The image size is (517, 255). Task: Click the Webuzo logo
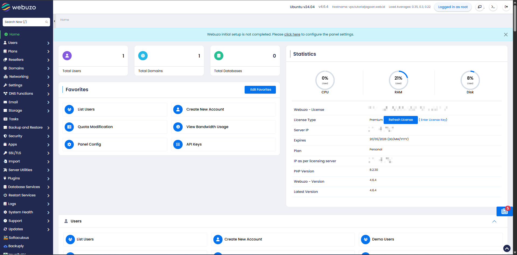pos(19,7)
